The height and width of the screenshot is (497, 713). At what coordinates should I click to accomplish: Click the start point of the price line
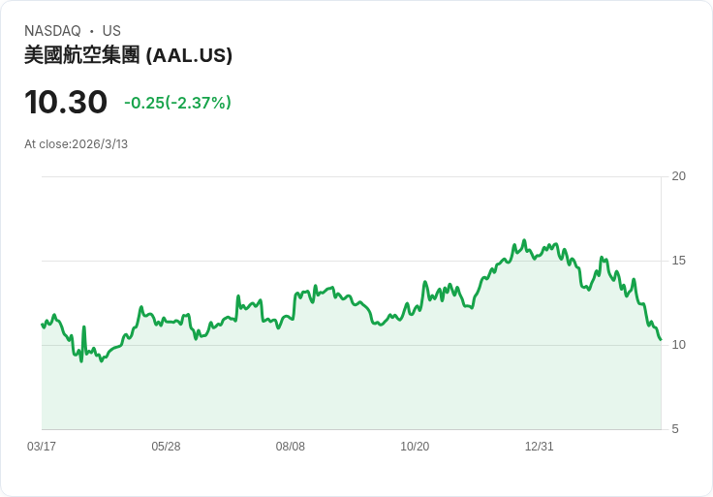pos(42,325)
